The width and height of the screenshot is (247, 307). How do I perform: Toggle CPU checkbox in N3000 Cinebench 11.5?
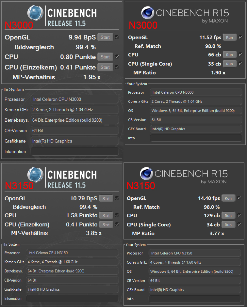click(117, 56)
